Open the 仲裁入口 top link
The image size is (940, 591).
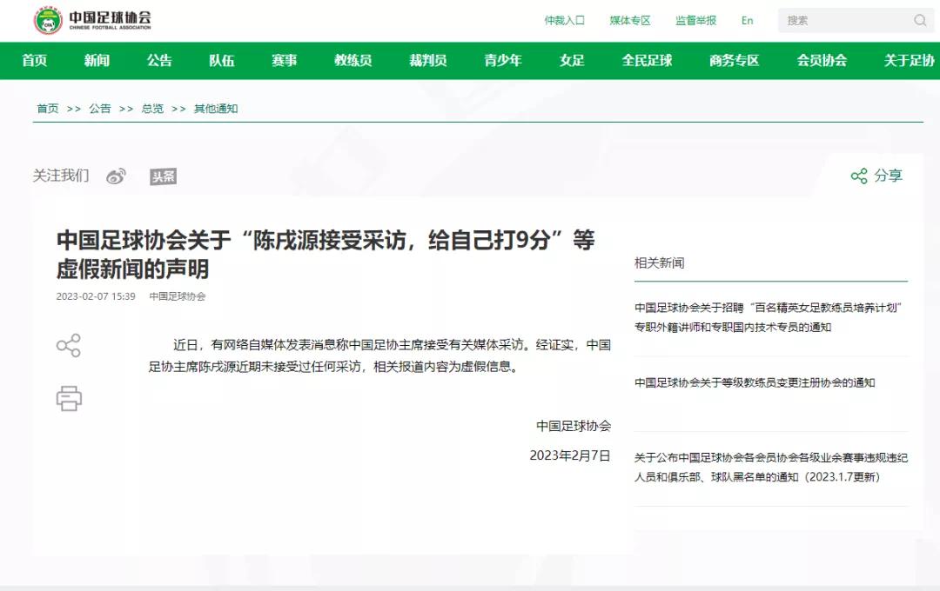564,21
